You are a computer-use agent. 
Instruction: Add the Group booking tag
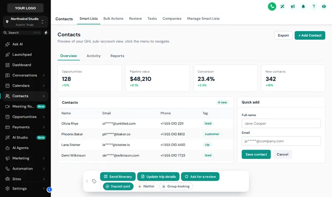[x=176, y=186]
